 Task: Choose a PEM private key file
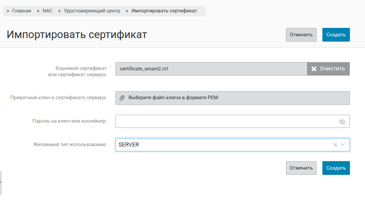coord(233,98)
